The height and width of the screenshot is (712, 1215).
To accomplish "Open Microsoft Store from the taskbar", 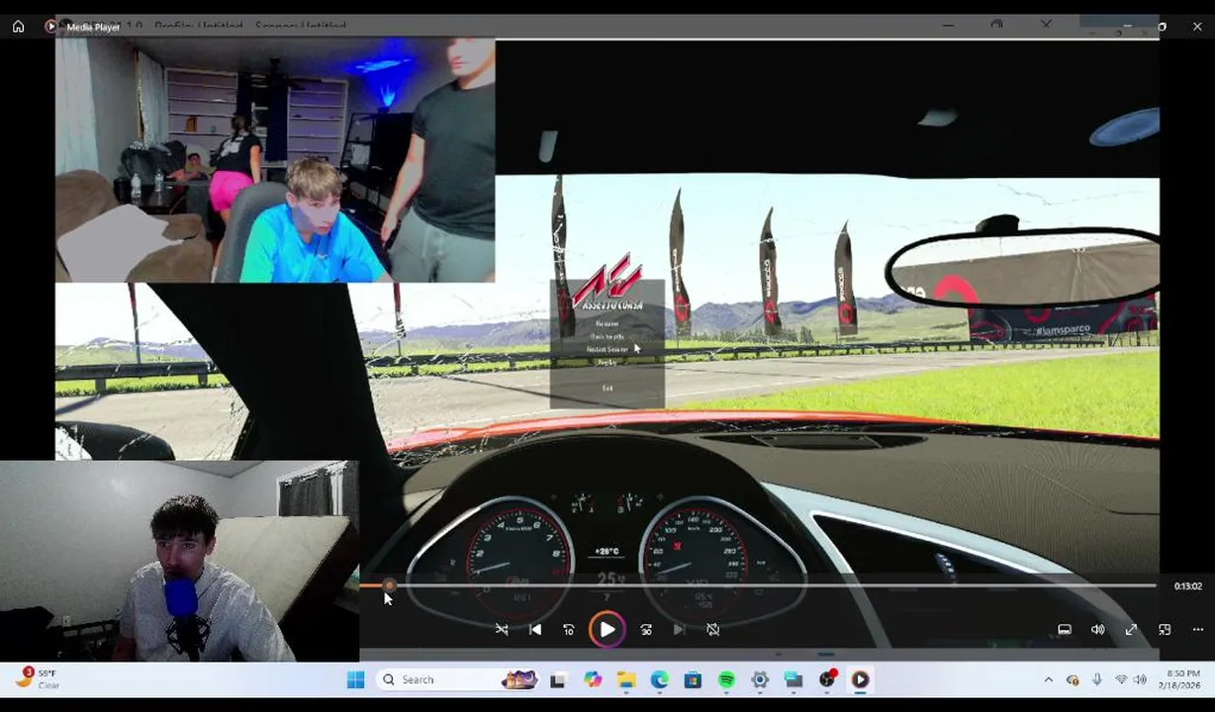I will [x=693, y=679].
